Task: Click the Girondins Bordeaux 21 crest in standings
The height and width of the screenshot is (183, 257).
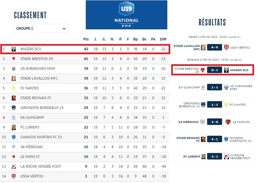Action: point(14,108)
